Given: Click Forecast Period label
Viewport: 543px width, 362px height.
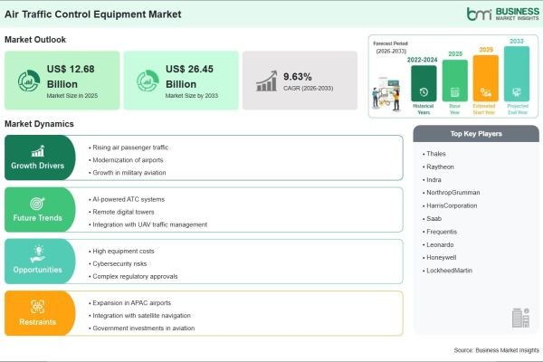Looking at the screenshot, I should coord(390,43).
